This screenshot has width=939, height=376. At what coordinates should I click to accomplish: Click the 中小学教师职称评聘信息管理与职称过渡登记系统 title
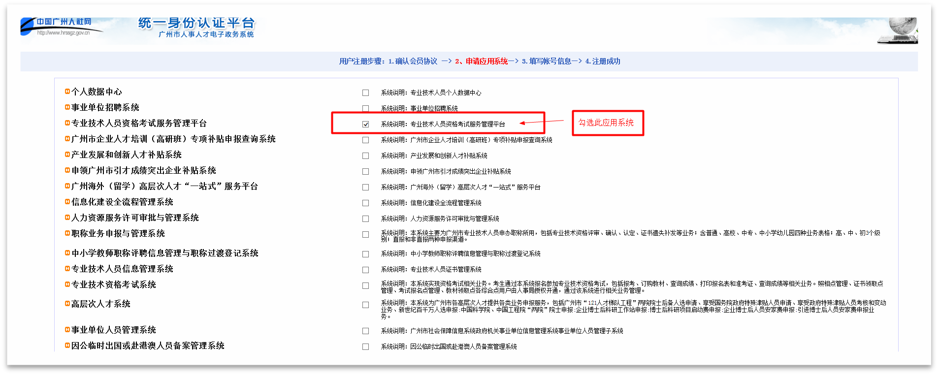point(164,253)
